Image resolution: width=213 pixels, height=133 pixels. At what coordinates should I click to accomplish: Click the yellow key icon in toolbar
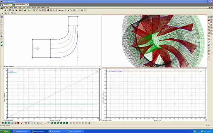[85, 10]
